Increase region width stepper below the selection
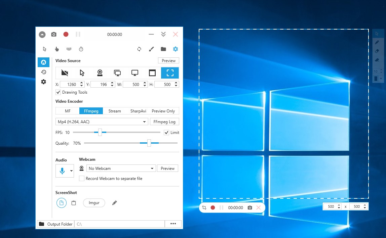This screenshot has height=238, width=386. [x=339, y=205]
